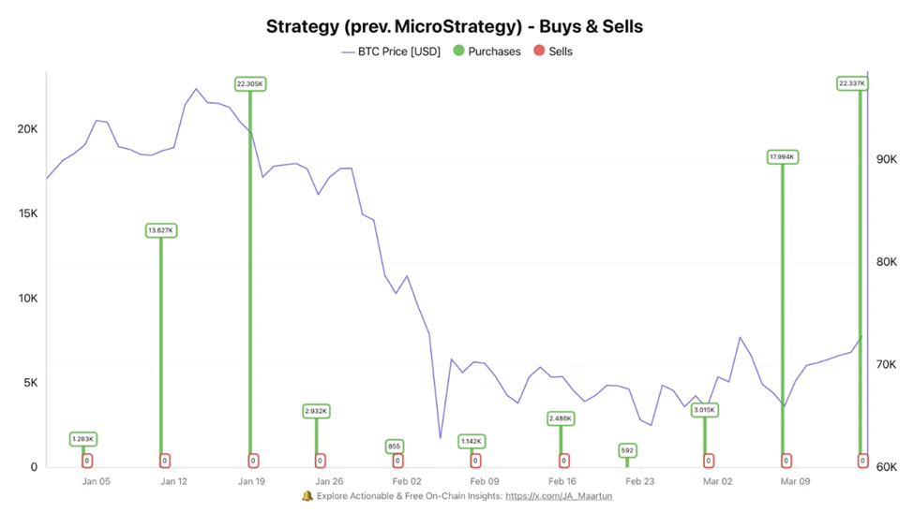Select the 2.486K purchase label
Viewport: 914px width, 513px height.
pyautogui.click(x=561, y=418)
